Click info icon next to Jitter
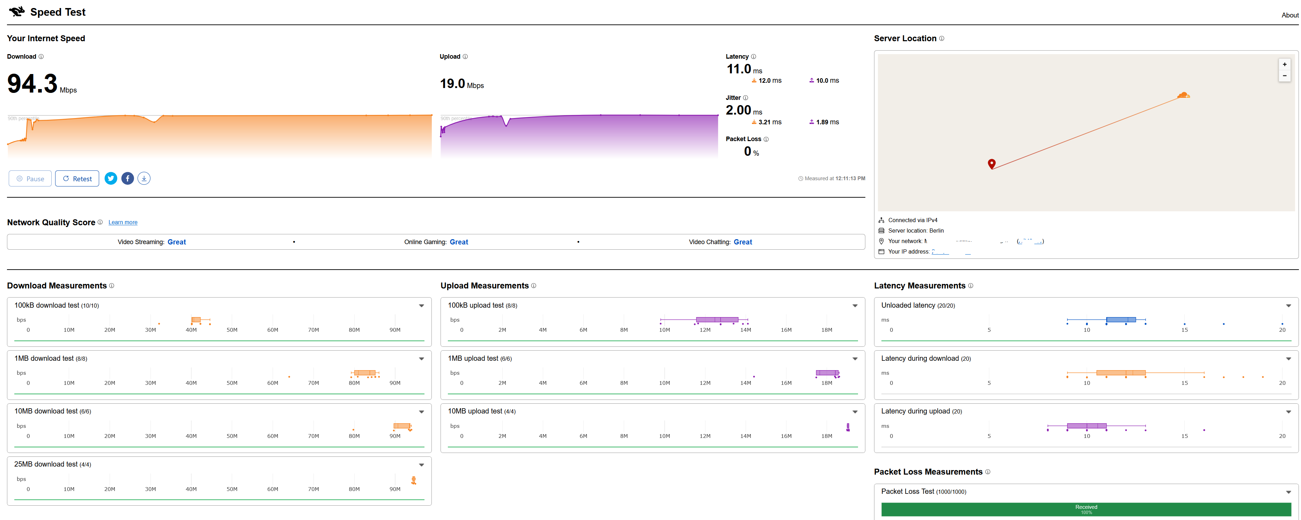 (746, 98)
